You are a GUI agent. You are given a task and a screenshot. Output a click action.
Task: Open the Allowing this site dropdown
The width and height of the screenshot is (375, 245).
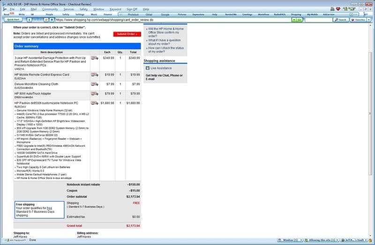[x=322, y=240]
